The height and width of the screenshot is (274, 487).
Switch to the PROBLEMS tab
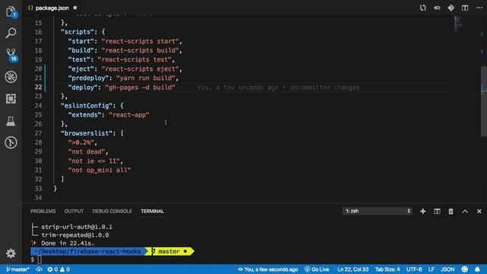(43, 212)
